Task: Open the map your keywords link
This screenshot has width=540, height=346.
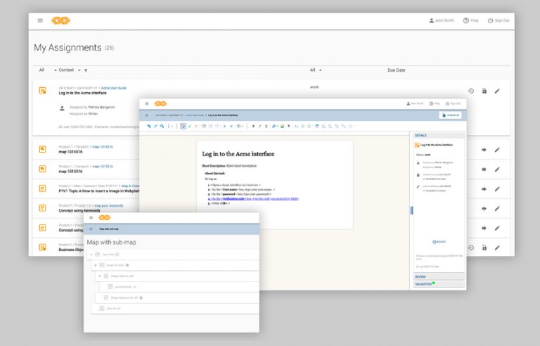Action: pos(108,206)
